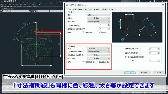Viewport: 168px width, 94px height.
Task: Click the help icon in AutoCAD title bar
Action: 154,1
